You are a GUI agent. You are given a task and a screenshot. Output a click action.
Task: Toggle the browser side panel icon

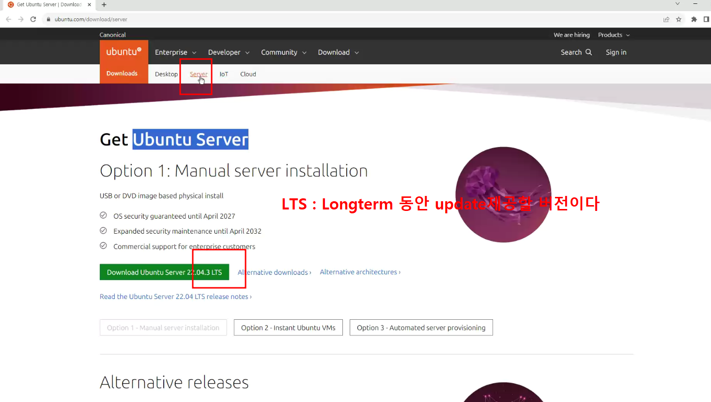(x=706, y=19)
